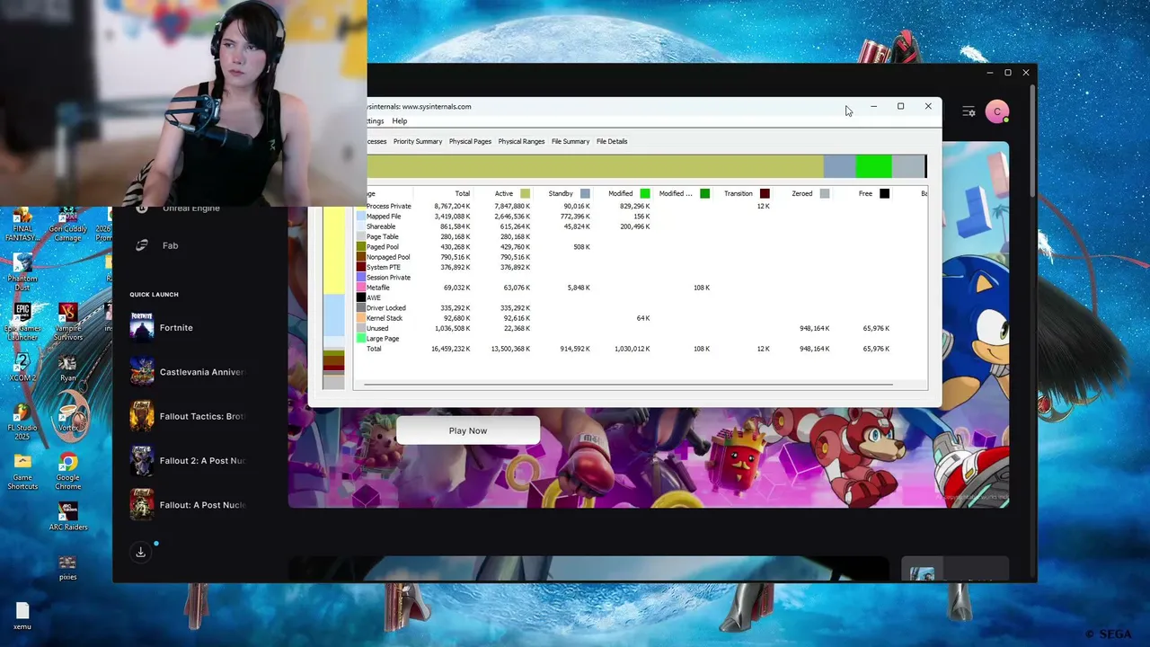Open the Epic launcher settings list icon
1150x647 pixels.
(969, 111)
